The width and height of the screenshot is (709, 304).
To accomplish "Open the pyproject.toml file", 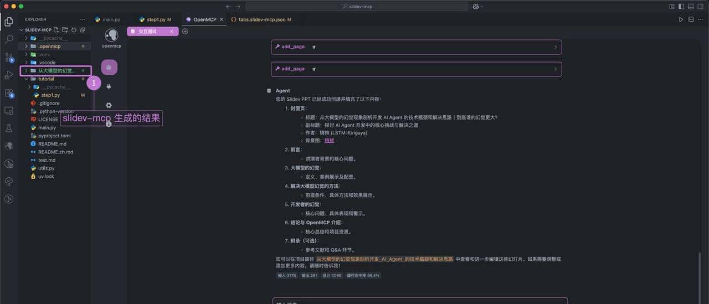I will click(x=54, y=136).
